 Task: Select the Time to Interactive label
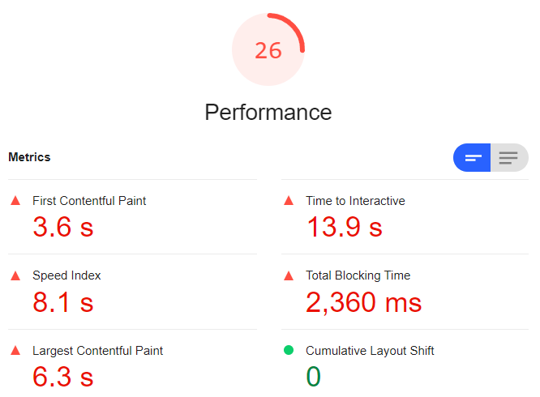(355, 201)
